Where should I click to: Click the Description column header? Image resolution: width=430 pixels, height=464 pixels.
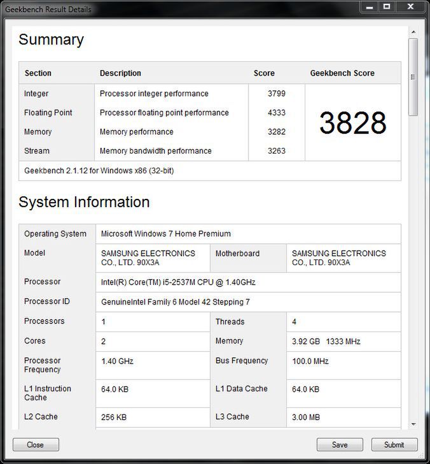coord(120,73)
